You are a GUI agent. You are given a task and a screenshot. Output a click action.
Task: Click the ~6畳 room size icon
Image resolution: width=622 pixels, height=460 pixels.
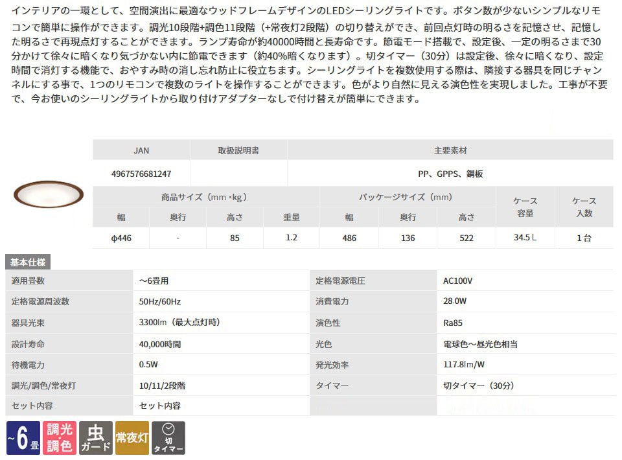(22, 439)
